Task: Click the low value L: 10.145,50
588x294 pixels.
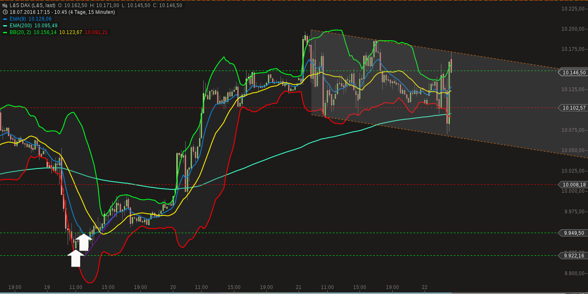Action: pyautogui.click(x=136, y=5)
